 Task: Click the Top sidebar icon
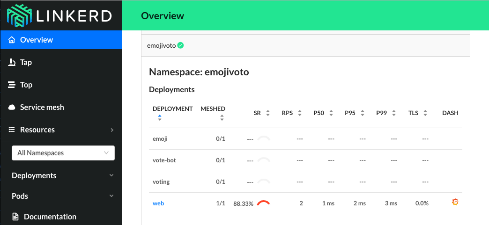(x=13, y=85)
